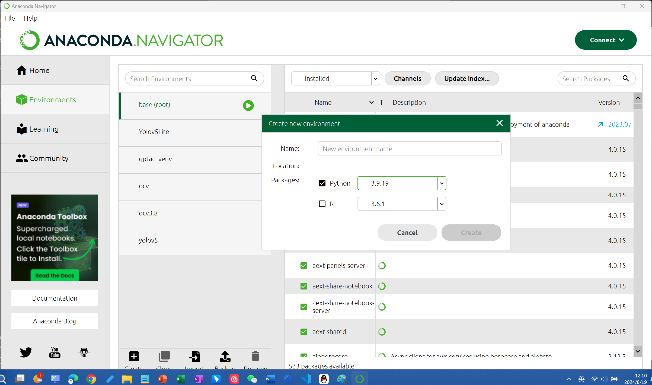Select the Environments tab
Screen dimensions: 652x385
pyautogui.click(x=55, y=100)
